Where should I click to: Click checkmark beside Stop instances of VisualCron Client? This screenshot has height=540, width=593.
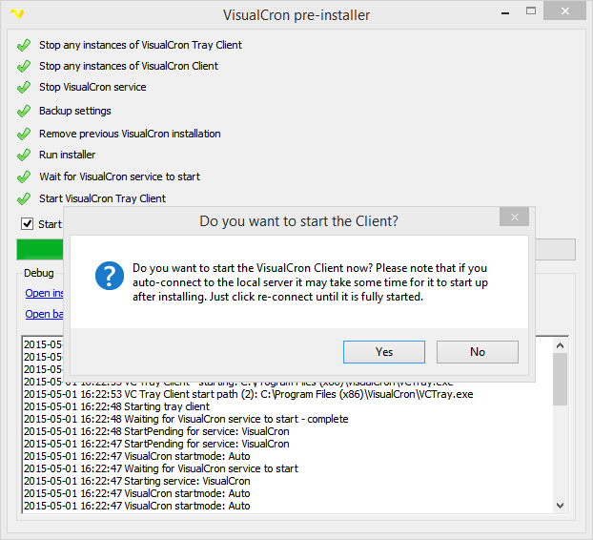coord(24,66)
